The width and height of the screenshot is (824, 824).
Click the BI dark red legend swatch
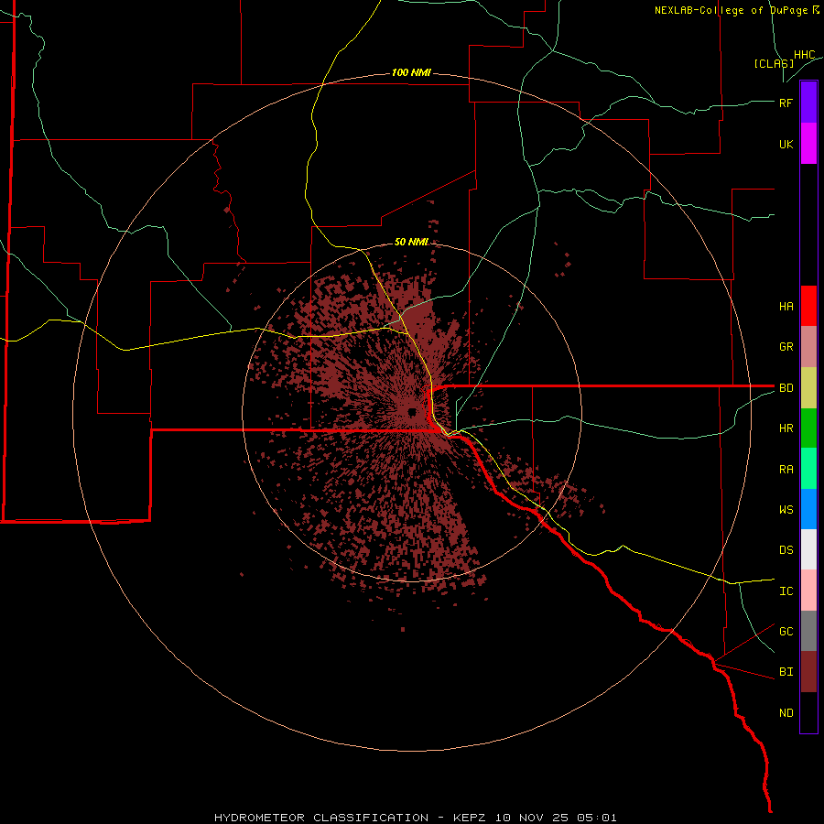click(x=808, y=672)
